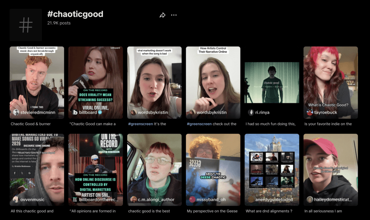
Task: Click tayroebuck's profile avatar icon
Action: (x=310, y=112)
